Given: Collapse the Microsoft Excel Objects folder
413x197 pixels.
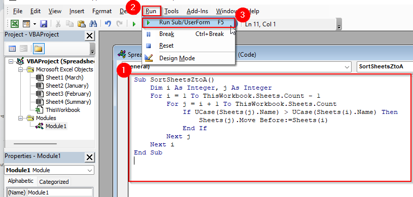Looking at the screenshot, I should tap(20, 70).
